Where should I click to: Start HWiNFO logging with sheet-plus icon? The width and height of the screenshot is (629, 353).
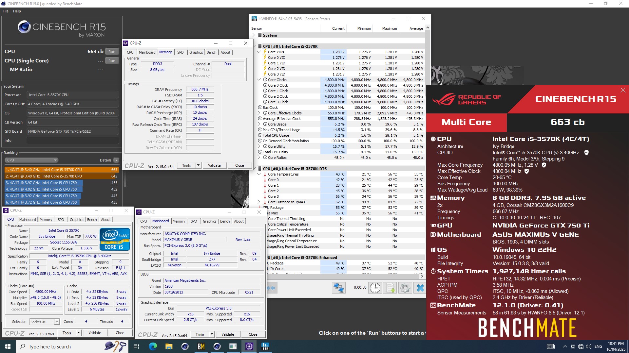390,288
